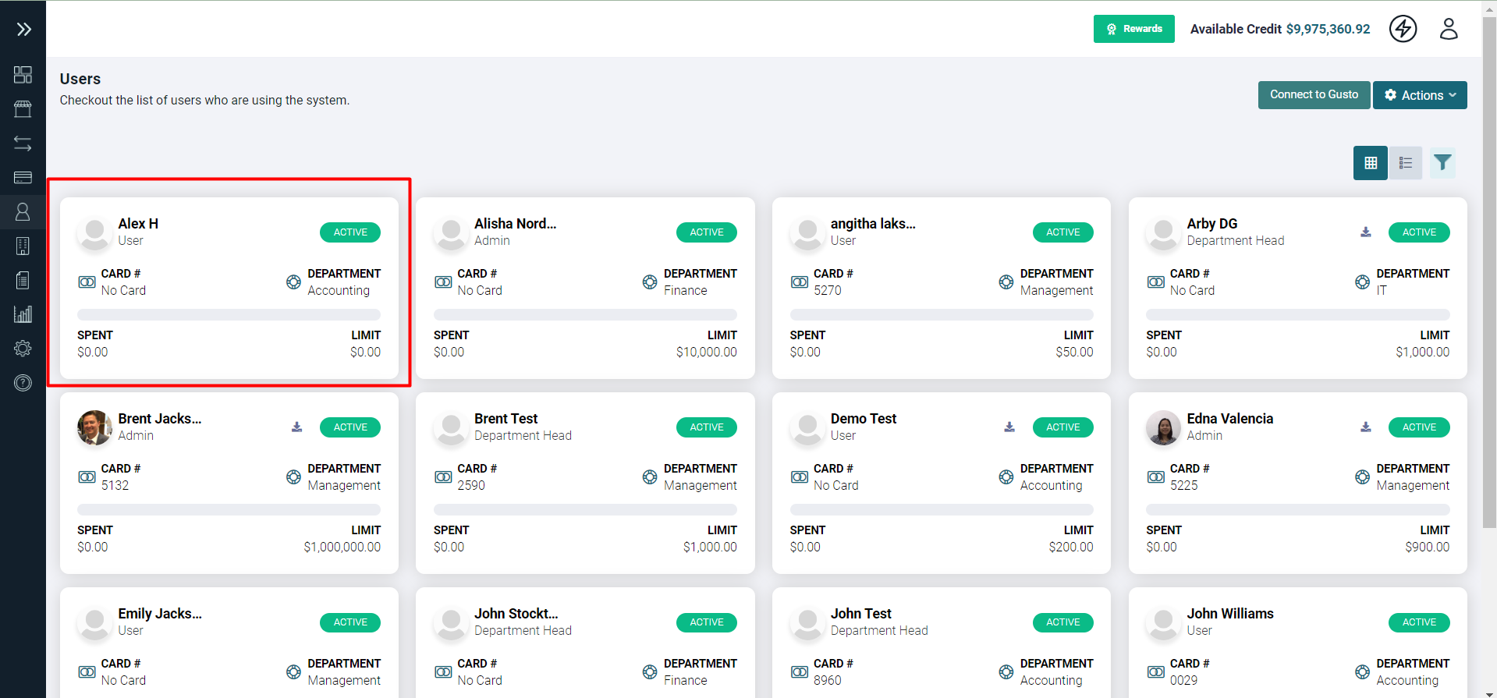Open the transfers arrows icon in sidebar
This screenshot has height=698, width=1497.
(x=23, y=143)
